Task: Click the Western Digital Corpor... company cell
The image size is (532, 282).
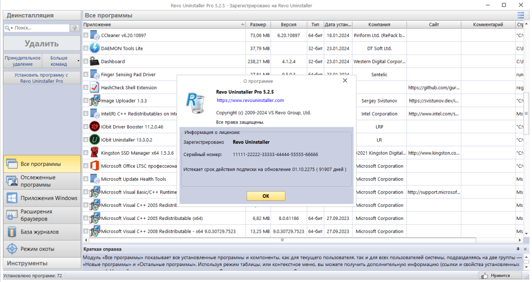Action: [x=379, y=62]
